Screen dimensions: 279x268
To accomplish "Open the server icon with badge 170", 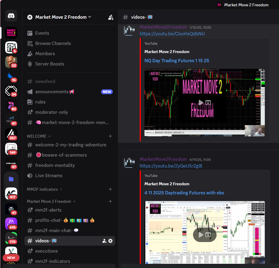I will [x=11, y=238].
